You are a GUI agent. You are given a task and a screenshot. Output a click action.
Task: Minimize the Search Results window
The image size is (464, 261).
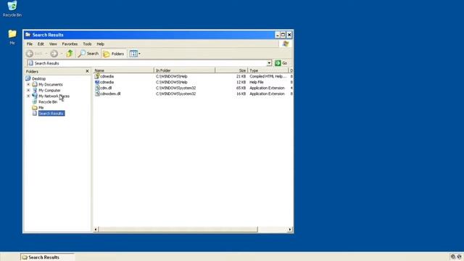pyautogui.click(x=277, y=35)
